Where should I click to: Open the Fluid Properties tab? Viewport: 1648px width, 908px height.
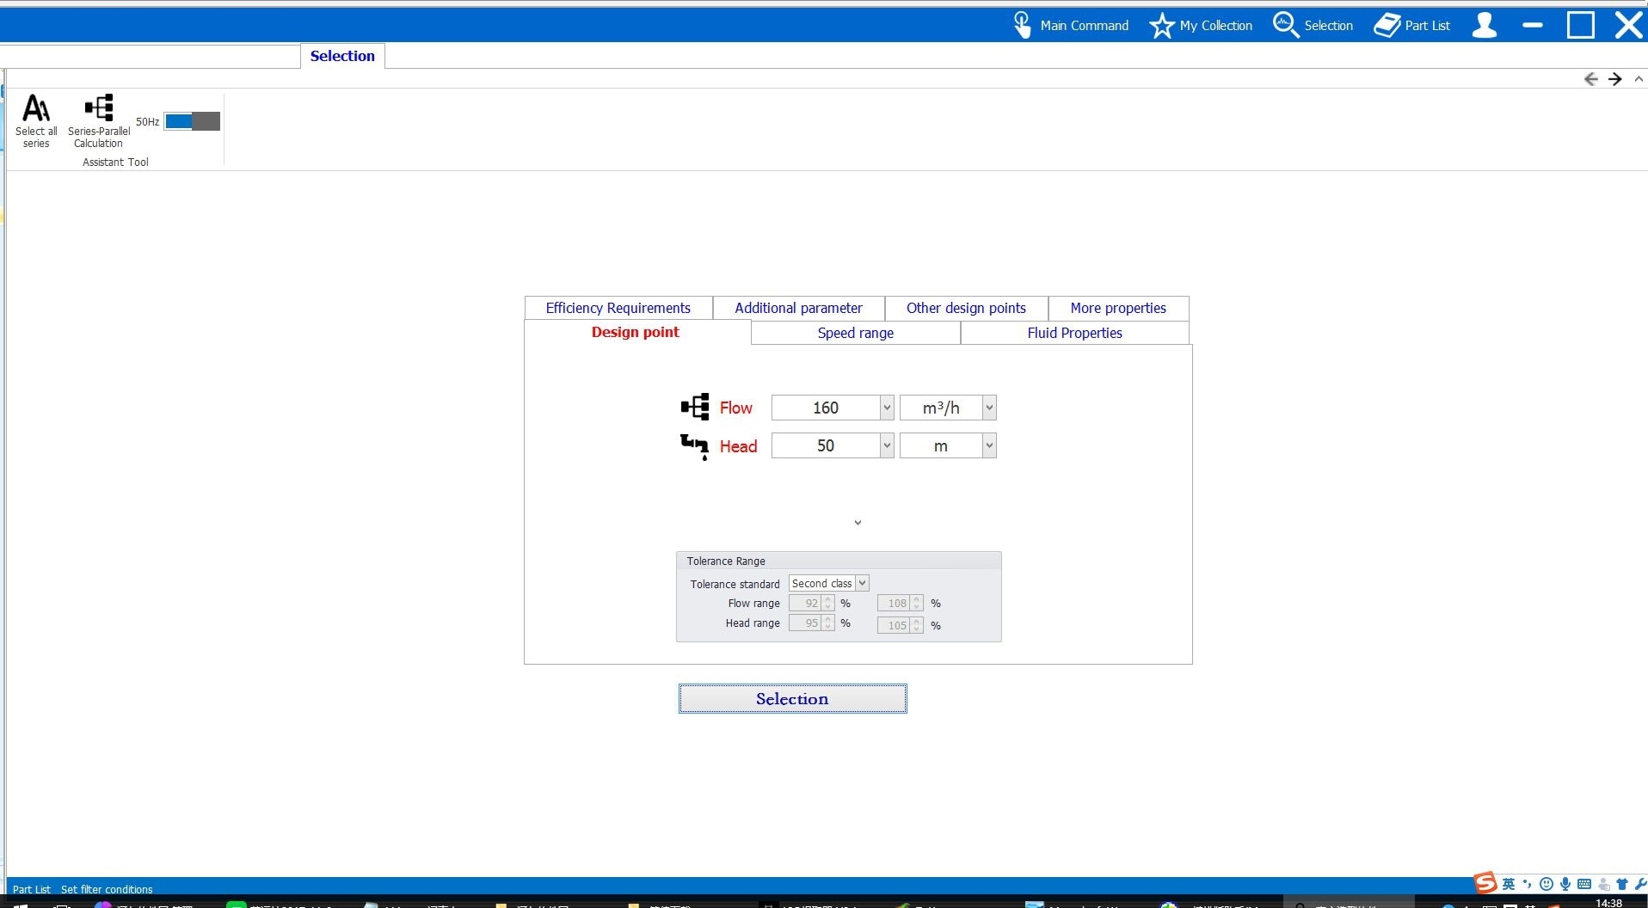point(1074,333)
